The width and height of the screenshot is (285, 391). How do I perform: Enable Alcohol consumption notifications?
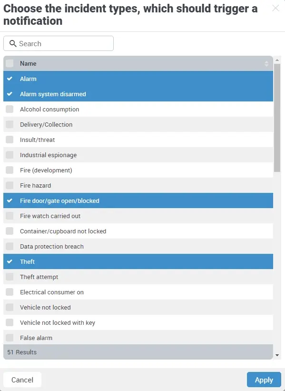[x=10, y=109]
